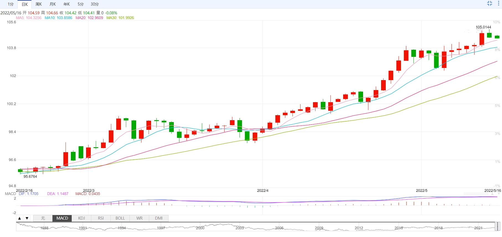502x237 pixels.
Task: Click the 'DIF: 1.1705' readout
Action: (x=29, y=194)
